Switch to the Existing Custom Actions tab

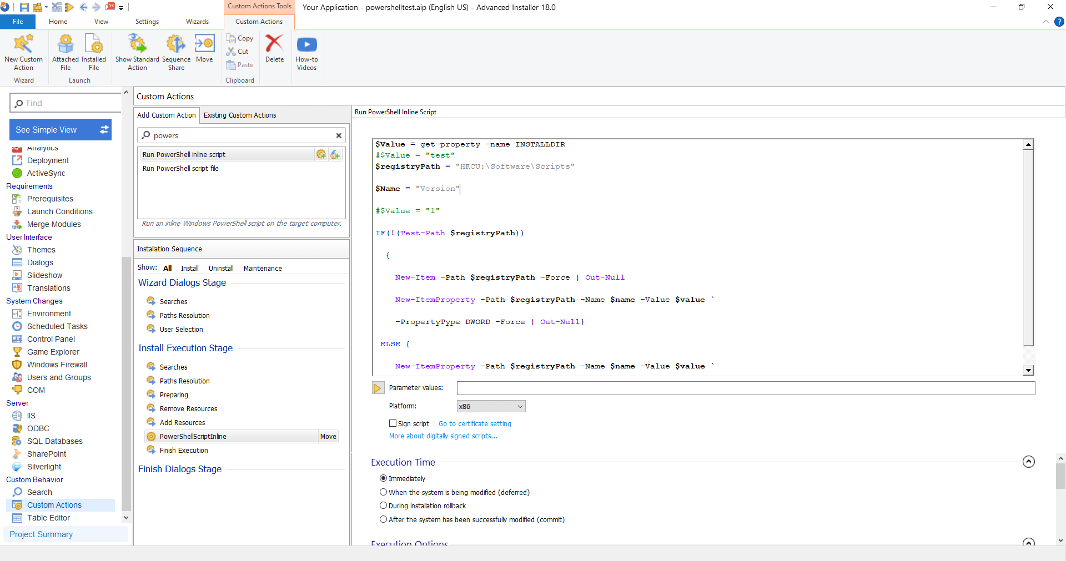click(x=240, y=115)
